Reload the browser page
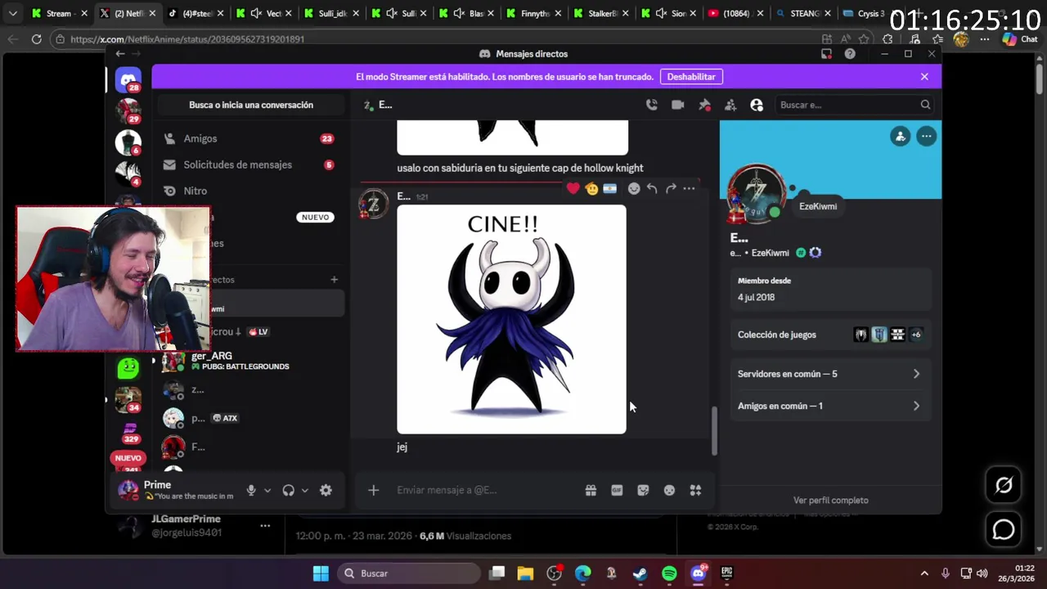Image resolution: width=1047 pixels, height=589 pixels. click(36, 38)
